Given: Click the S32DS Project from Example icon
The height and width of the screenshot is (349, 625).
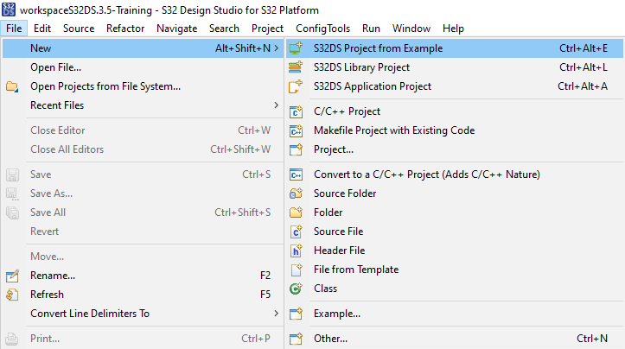Looking at the screenshot, I should click(296, 48).
